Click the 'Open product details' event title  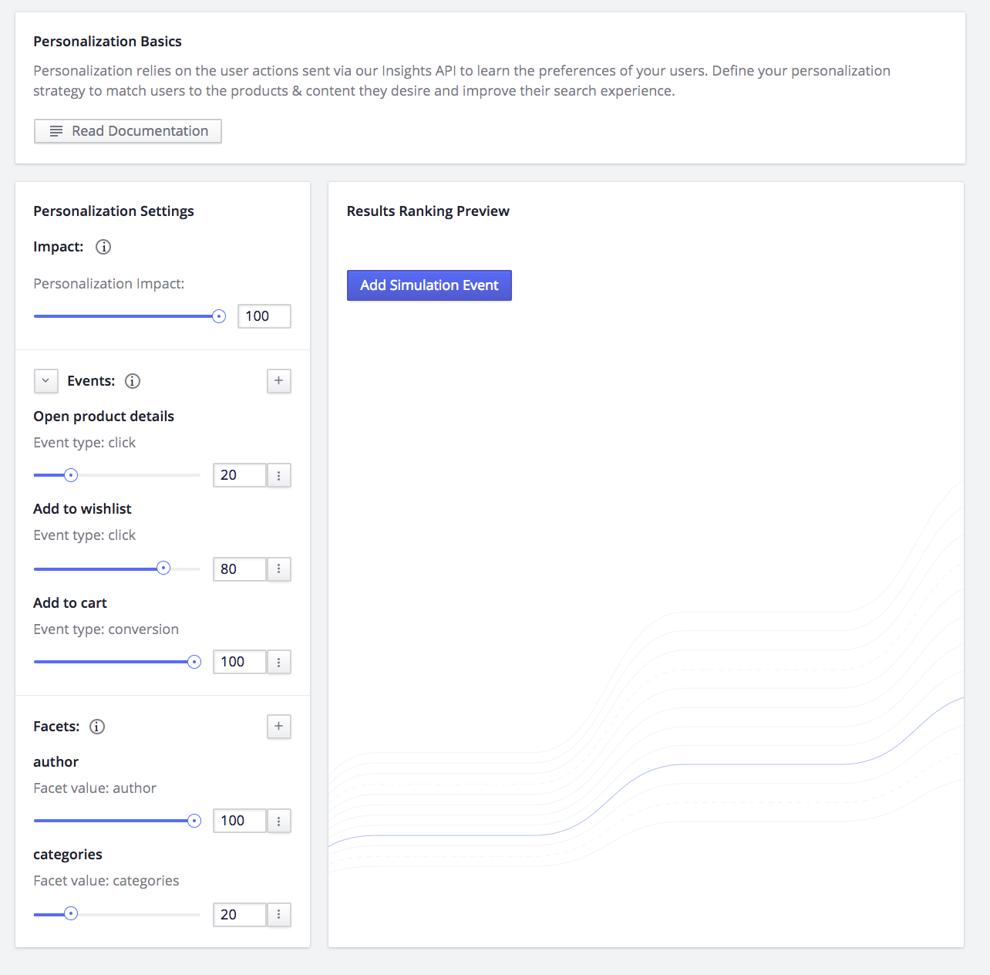tap(103, 417)
